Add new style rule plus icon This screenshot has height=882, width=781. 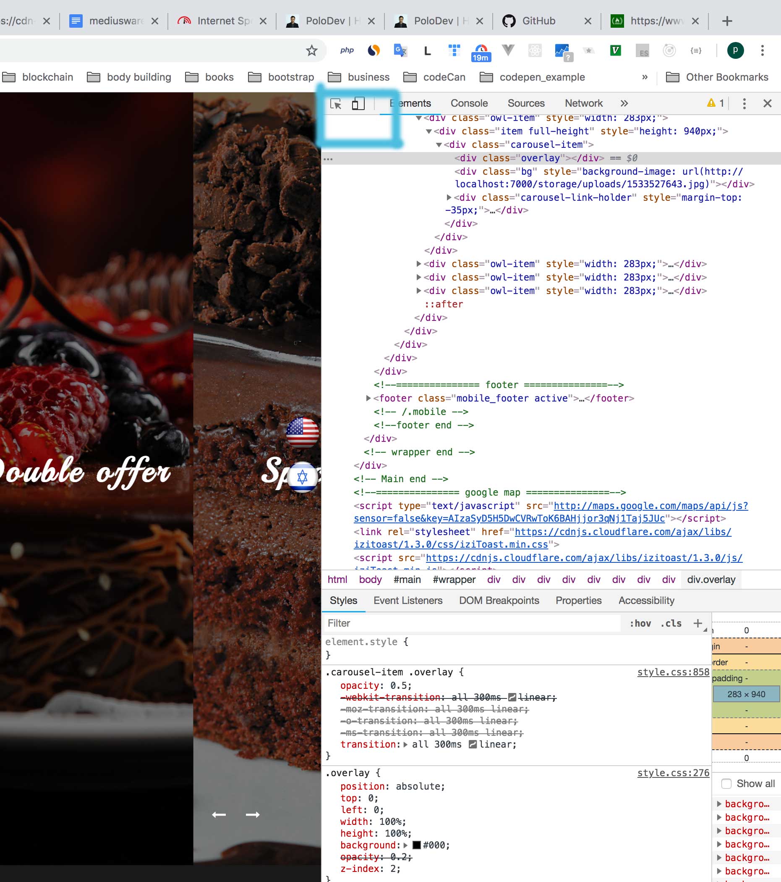pos(697,623)
